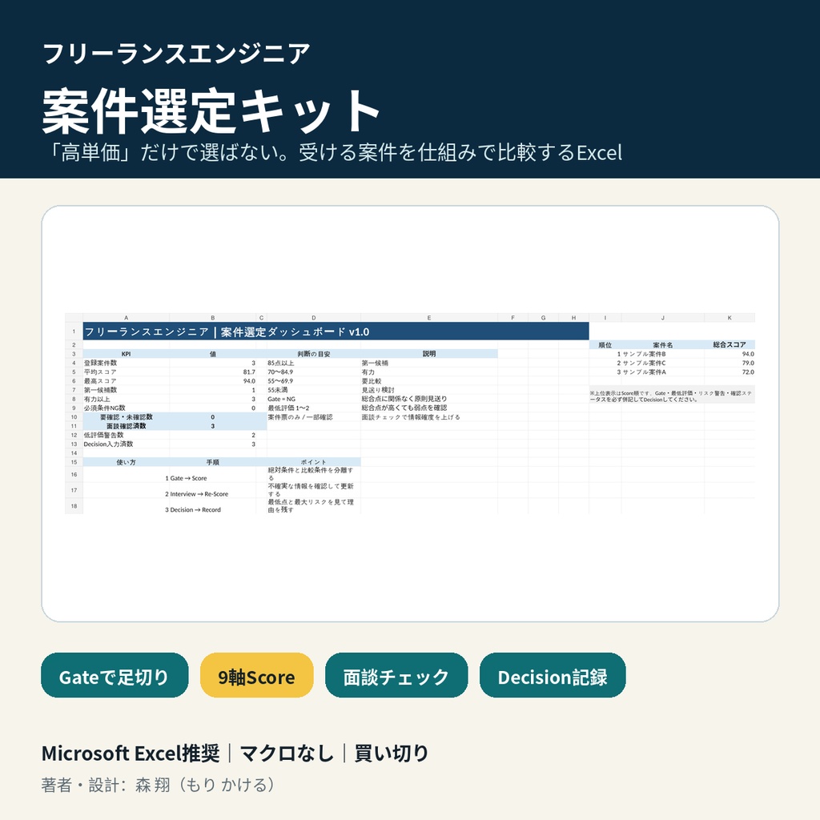This screenshot has width=820, height=820.
Task: Click the 'Microsoft Excel推奨' text
Action: [131, 754]
